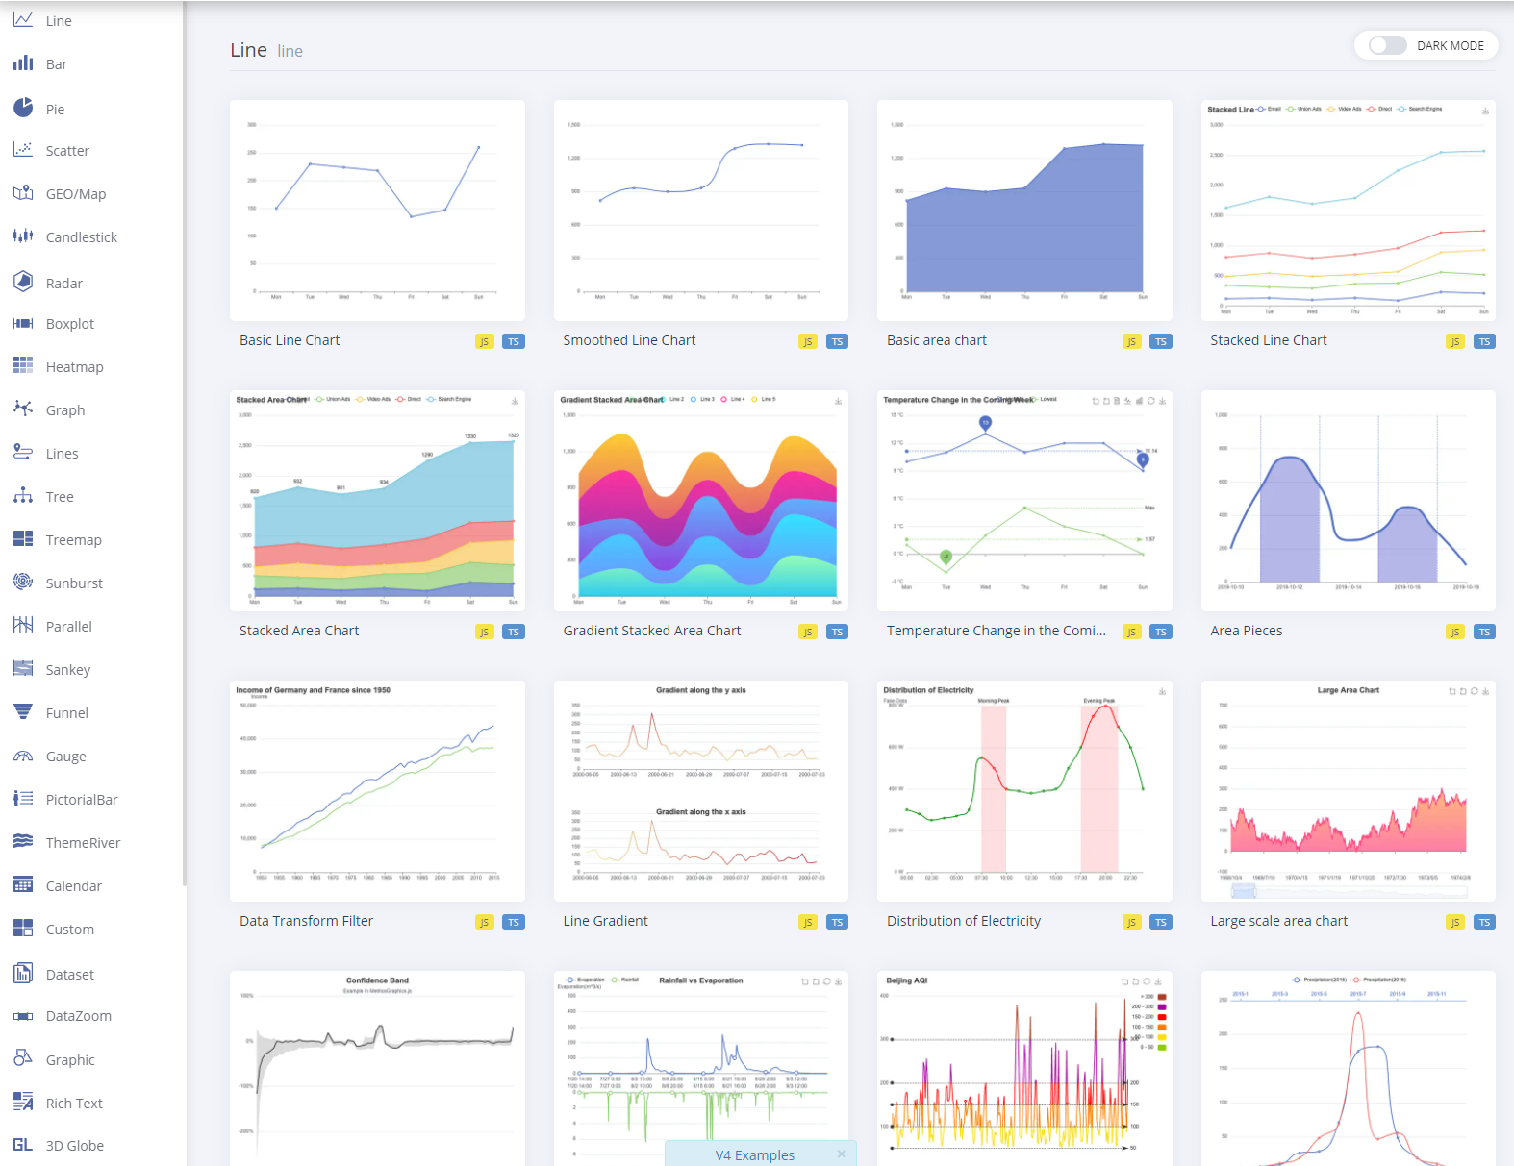
Task: Click the GEO/Map icon in sidebar
Action: click(23, 193)
